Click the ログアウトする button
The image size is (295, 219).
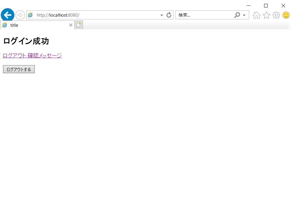click(x=19, y=69)
